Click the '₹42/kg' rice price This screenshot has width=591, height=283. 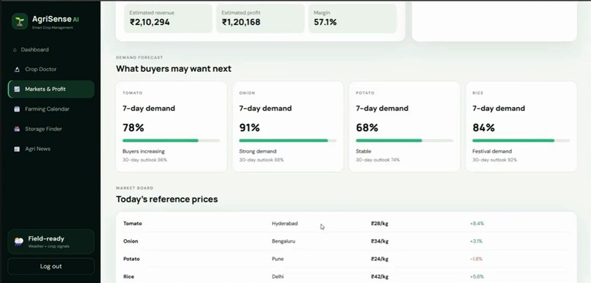[x=380, y=276]
